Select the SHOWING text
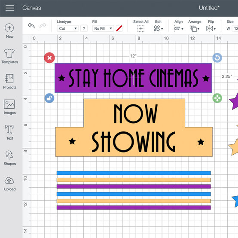238x238 pixels. point(134,142)
